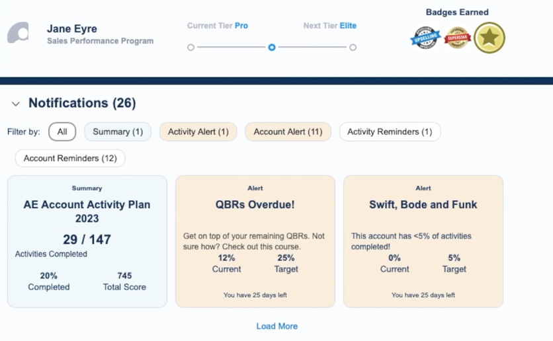Click the current tier progress marker
The image size is (553, 341).
272,48
